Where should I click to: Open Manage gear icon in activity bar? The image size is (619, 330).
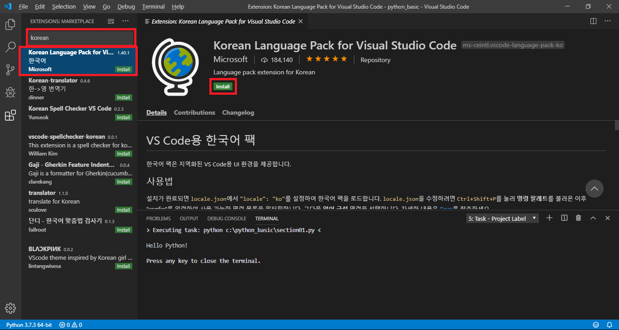click(x=10, y=308)
